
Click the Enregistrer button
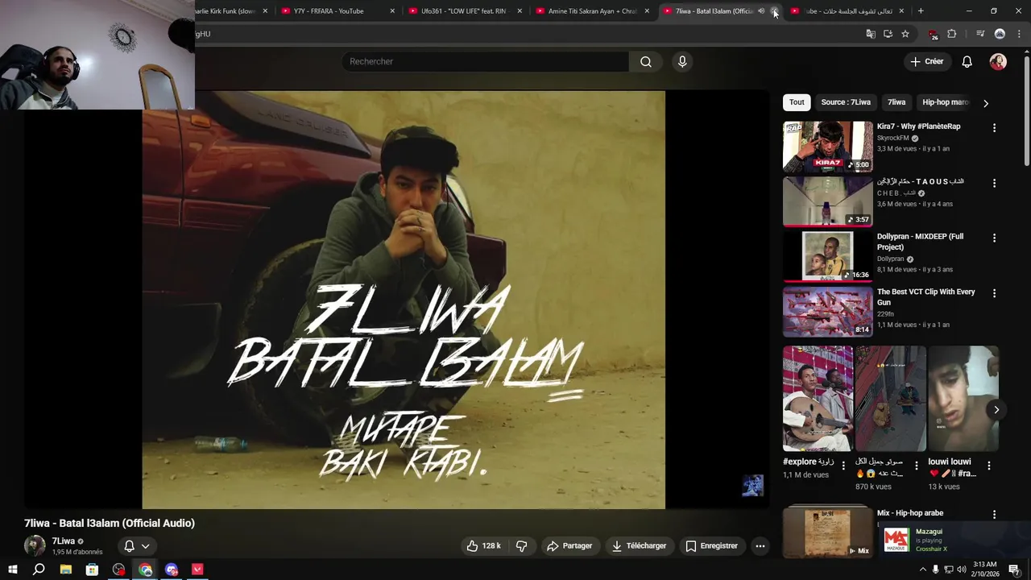(711, 545)
